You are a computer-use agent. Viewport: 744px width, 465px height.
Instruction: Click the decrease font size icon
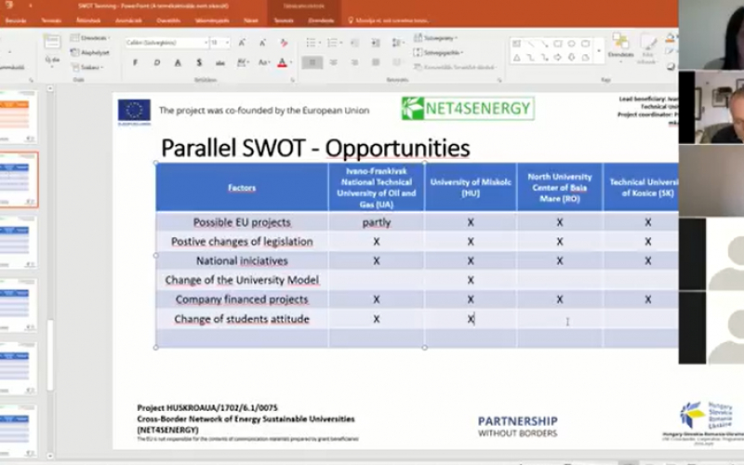point(262,43)
